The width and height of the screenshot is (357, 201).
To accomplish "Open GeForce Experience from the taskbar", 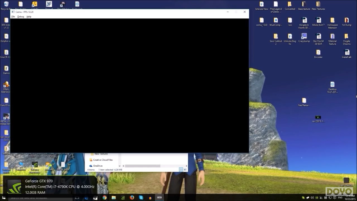I will point(123,198).
